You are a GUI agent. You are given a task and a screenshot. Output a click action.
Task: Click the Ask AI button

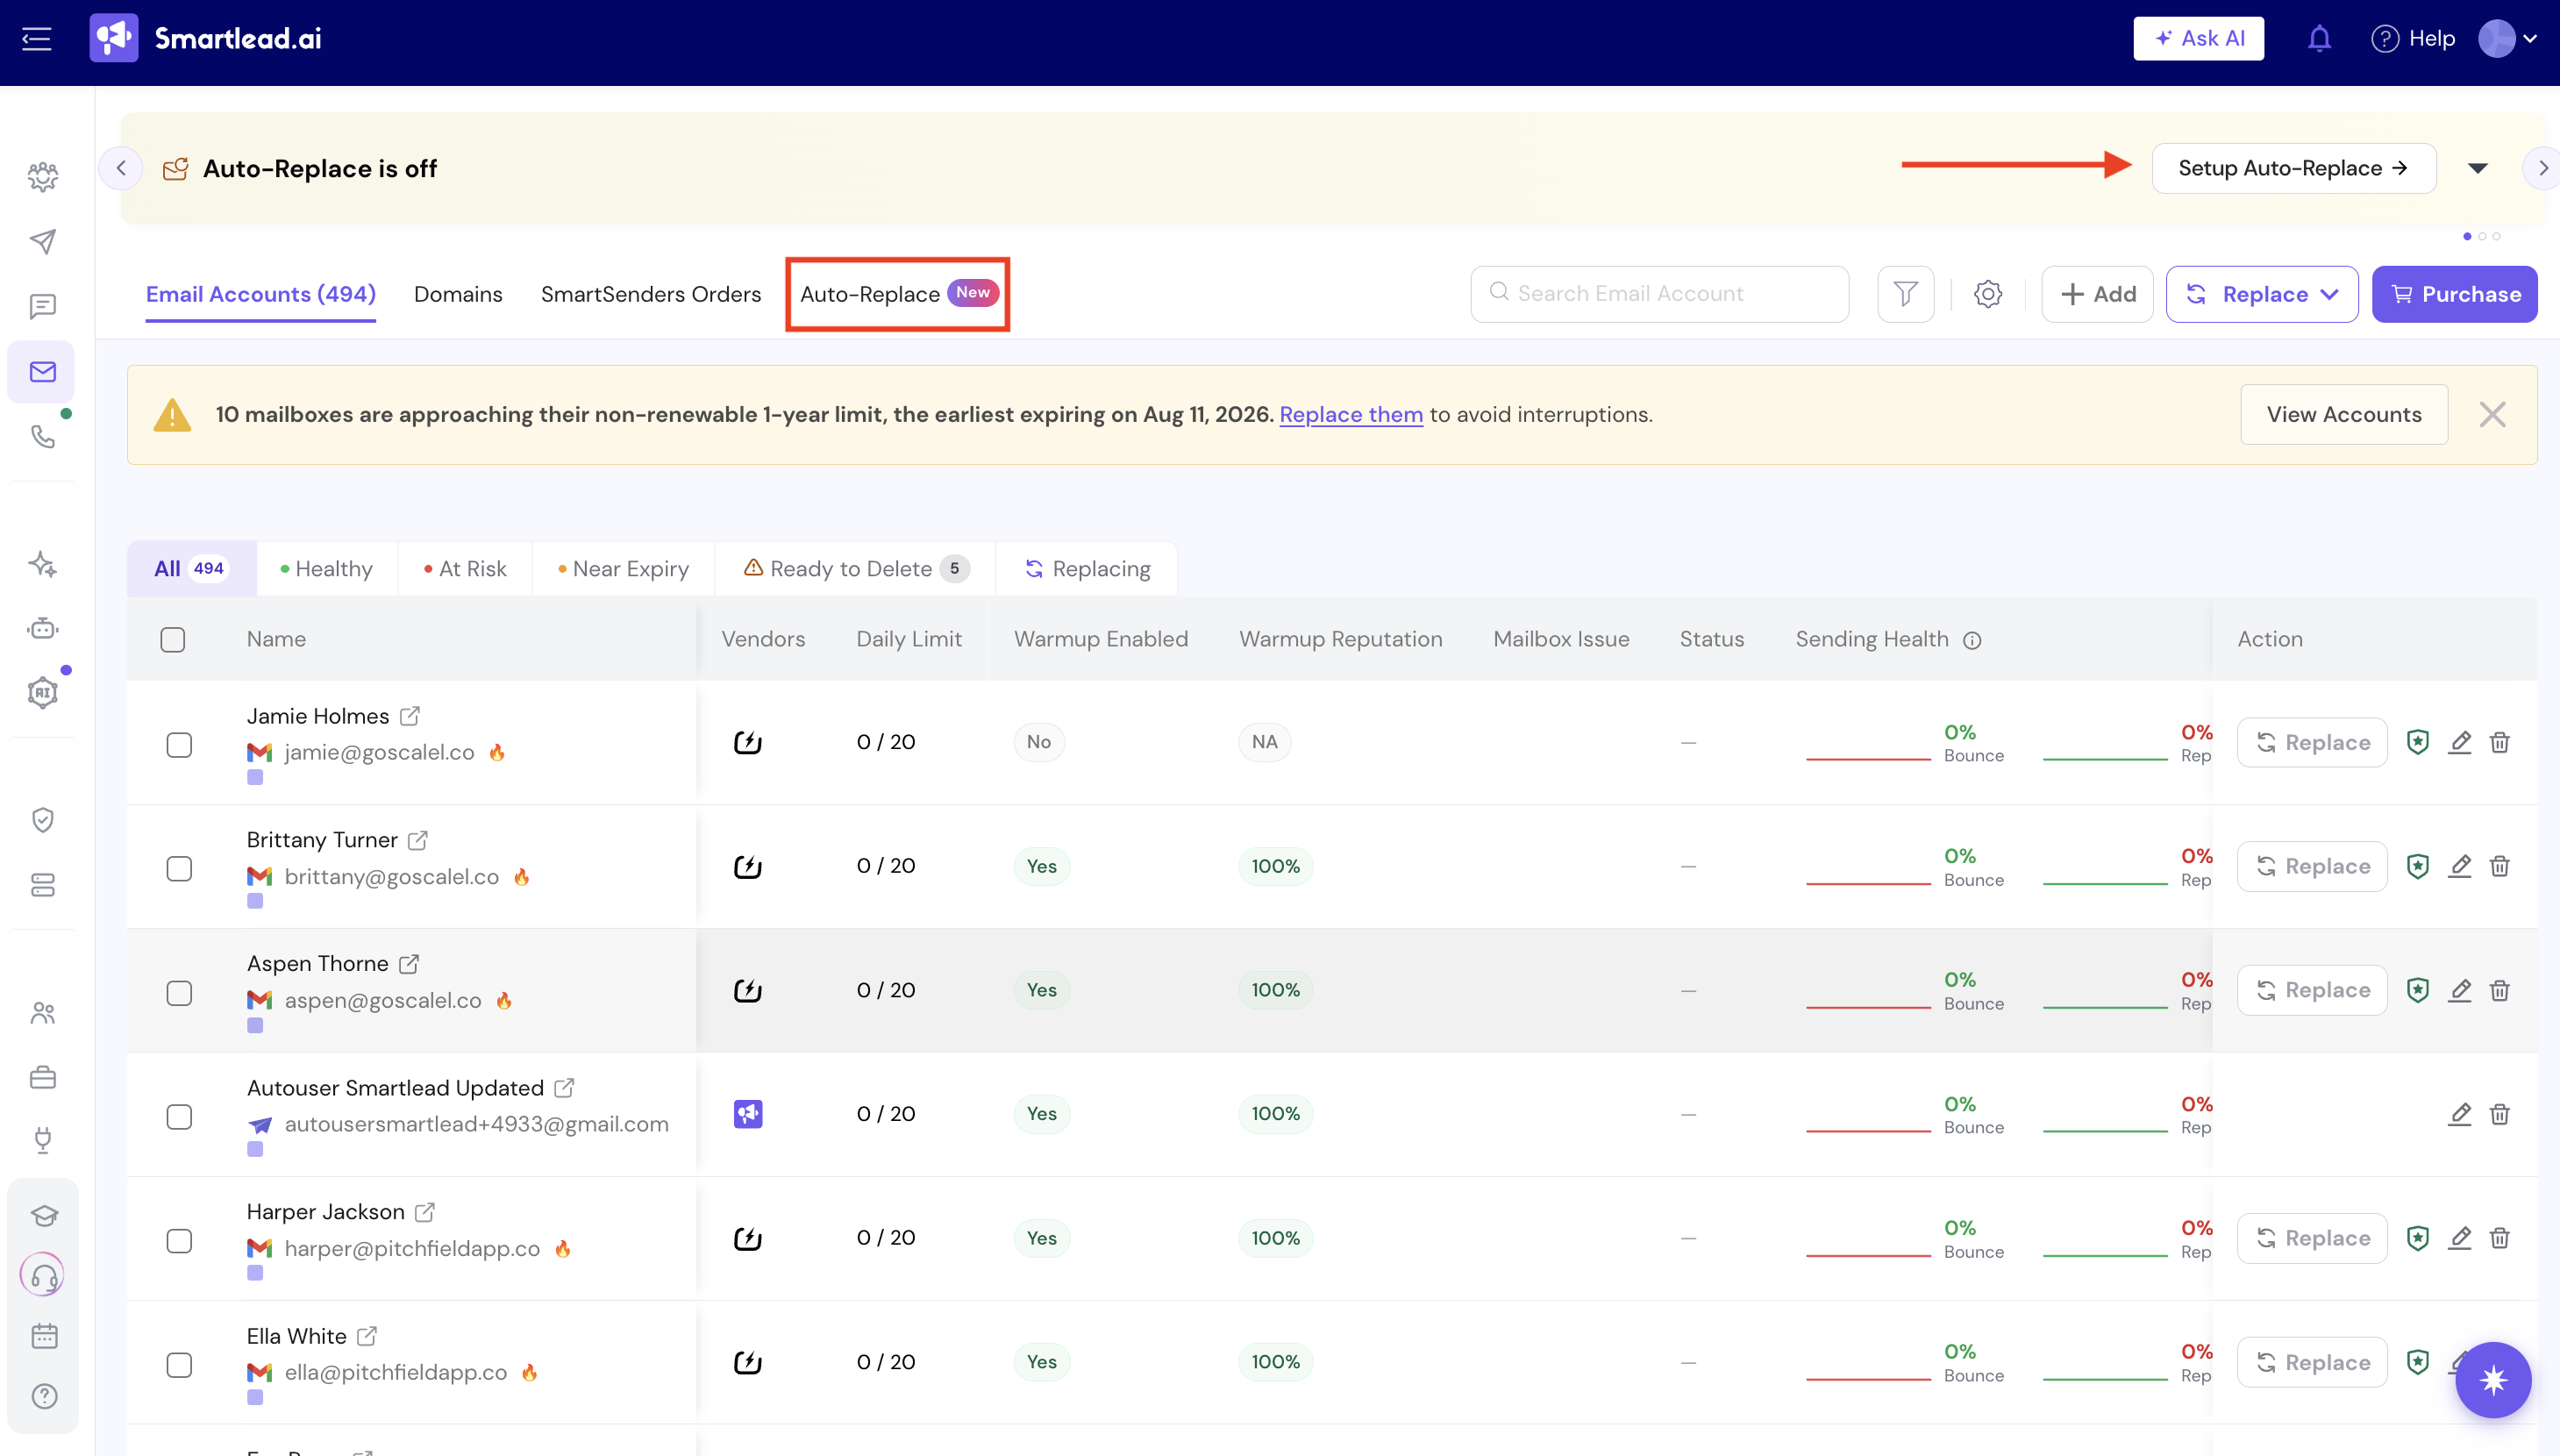tap(2198, 39)
